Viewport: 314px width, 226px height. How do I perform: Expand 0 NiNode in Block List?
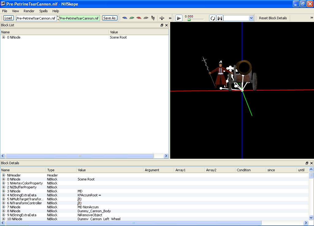point(4,37)
